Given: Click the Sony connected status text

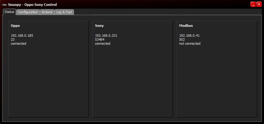Looking at the screenshot, I should pyautogui.click(x=103, y=43).
